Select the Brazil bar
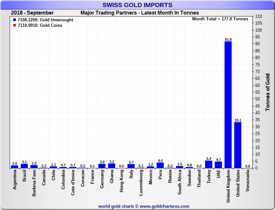This screenshot has width=275, height=210. 24,166
